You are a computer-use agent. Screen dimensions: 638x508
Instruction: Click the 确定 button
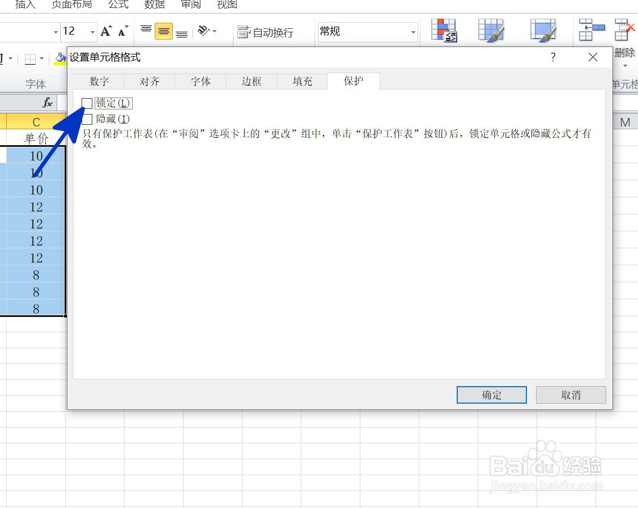491,395
